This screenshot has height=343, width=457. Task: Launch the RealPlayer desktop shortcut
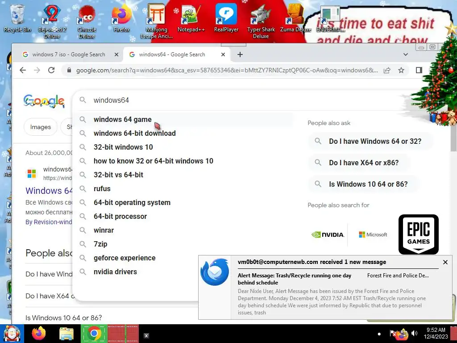(x=226, y=18)
